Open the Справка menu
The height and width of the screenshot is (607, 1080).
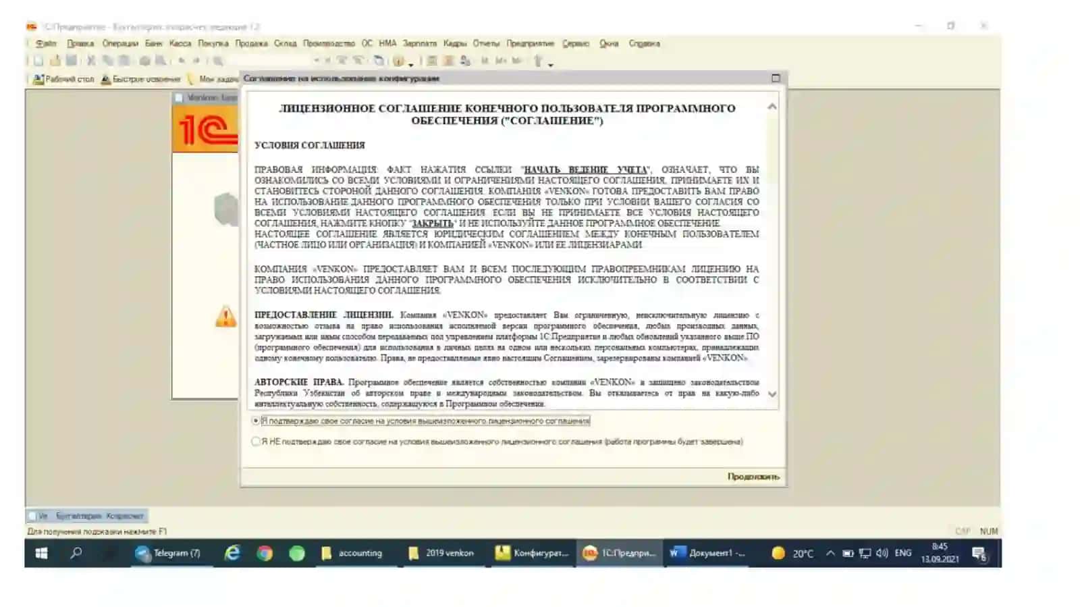pos(644,43)
